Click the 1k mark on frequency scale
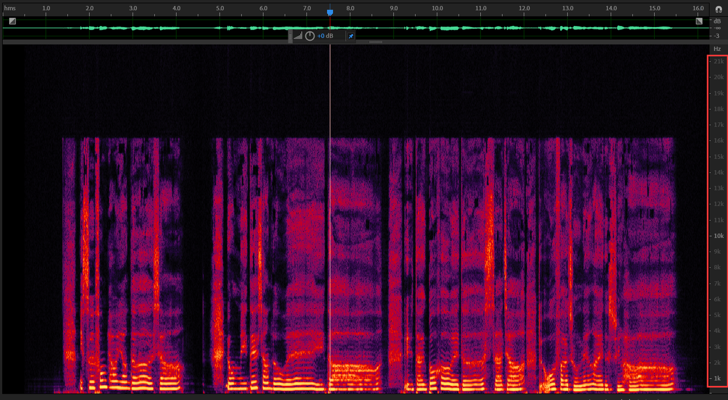Image resolution: width=728 pixels, height=400 pixels. tap(718, 378)
